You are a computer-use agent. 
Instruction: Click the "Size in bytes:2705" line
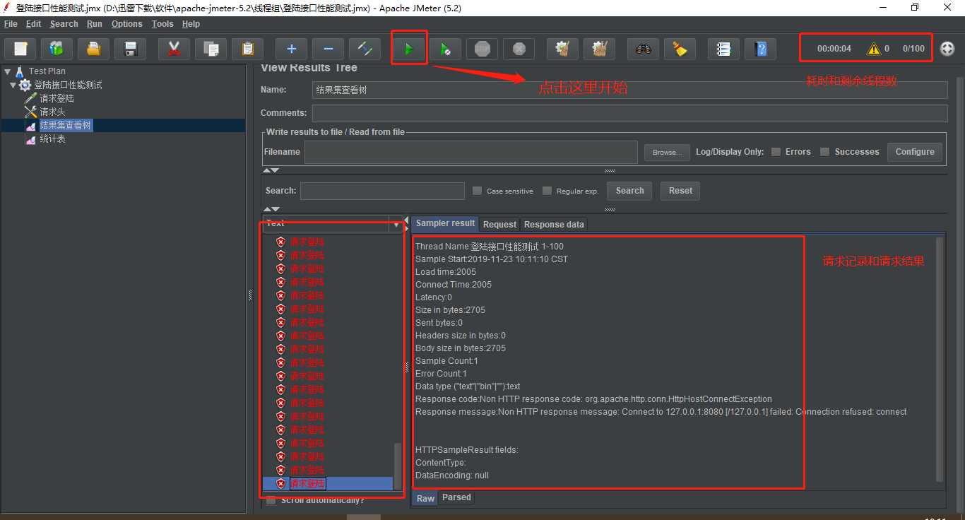tap(450, 310)
